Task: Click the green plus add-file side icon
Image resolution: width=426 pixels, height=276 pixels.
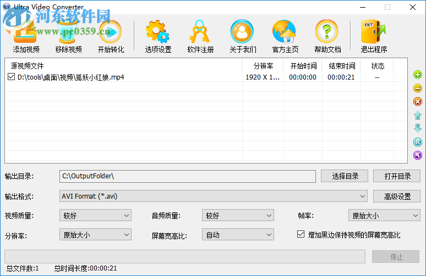Action: 418,75
